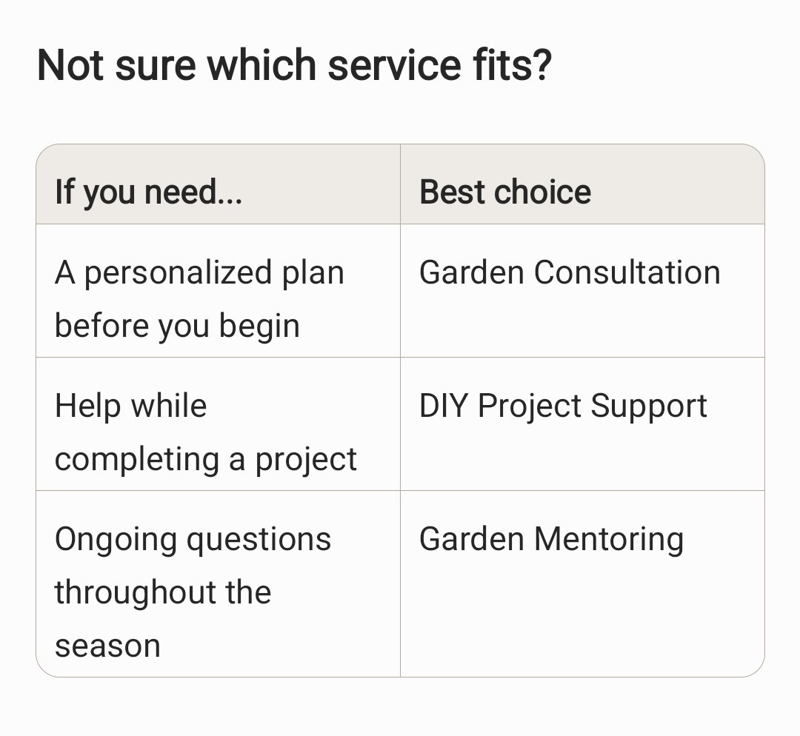Click the word "personalized" in the first row
Screen dimensions: 800x736
tap(178, 273)
